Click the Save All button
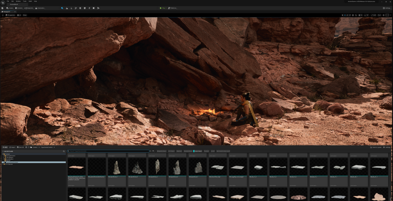This screenshot has height=201, width=393. pos(20,147)
